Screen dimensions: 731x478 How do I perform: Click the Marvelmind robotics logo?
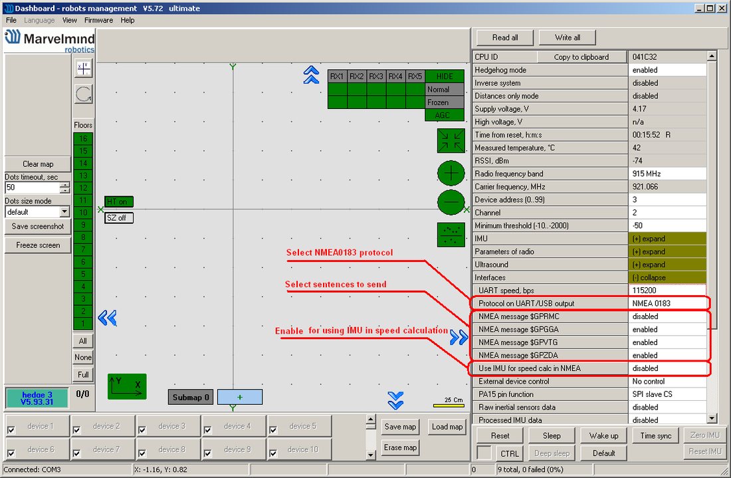point(49,41)
